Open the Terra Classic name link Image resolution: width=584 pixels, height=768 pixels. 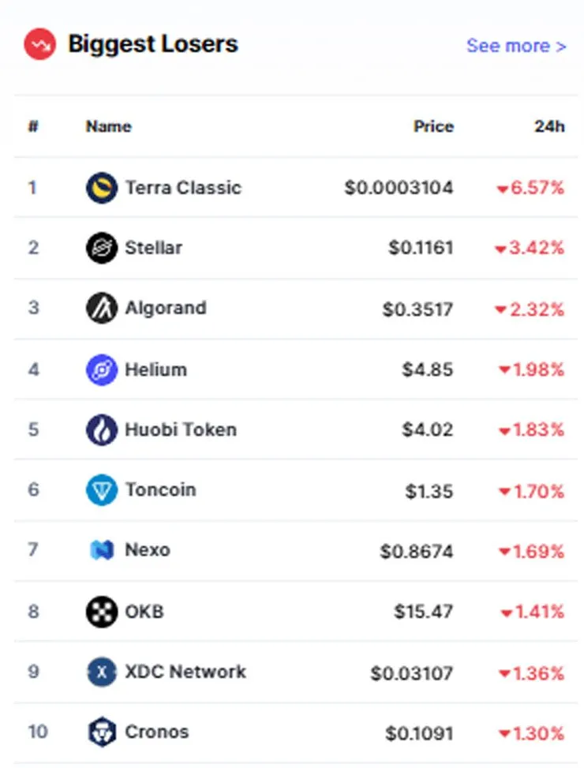183,188
